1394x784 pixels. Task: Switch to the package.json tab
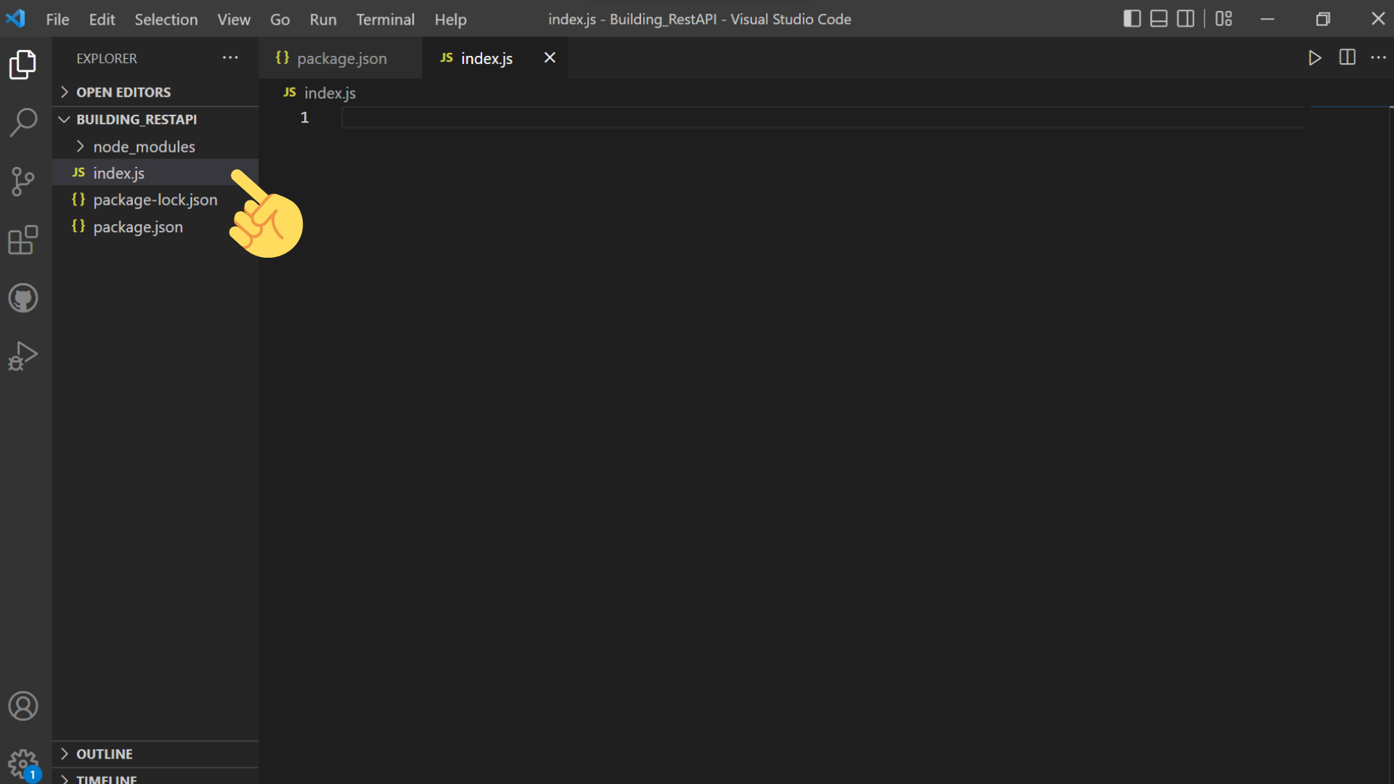tap(341, 59)
